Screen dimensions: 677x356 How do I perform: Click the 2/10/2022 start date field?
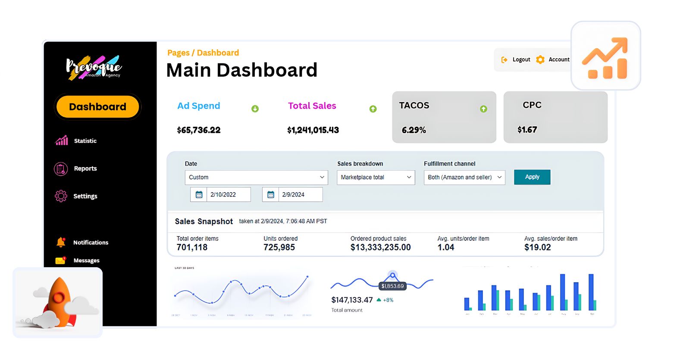coord(228,195)
